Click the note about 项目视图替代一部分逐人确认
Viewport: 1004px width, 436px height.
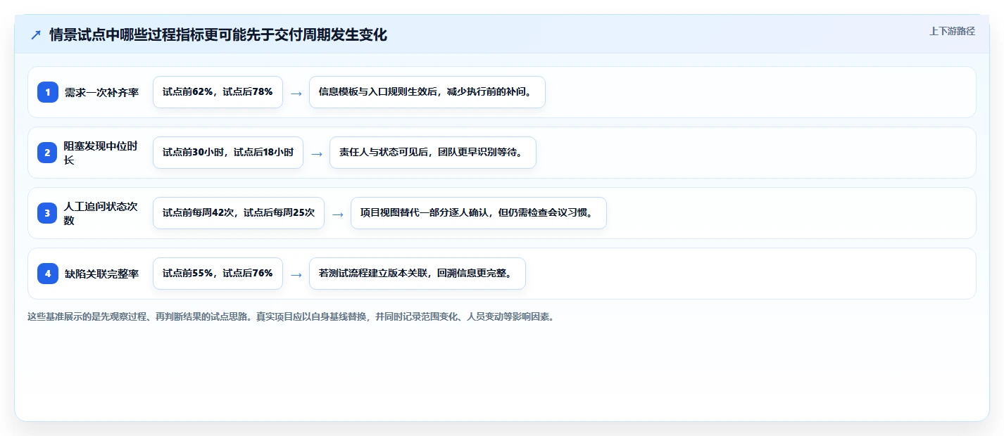[479, 213]
